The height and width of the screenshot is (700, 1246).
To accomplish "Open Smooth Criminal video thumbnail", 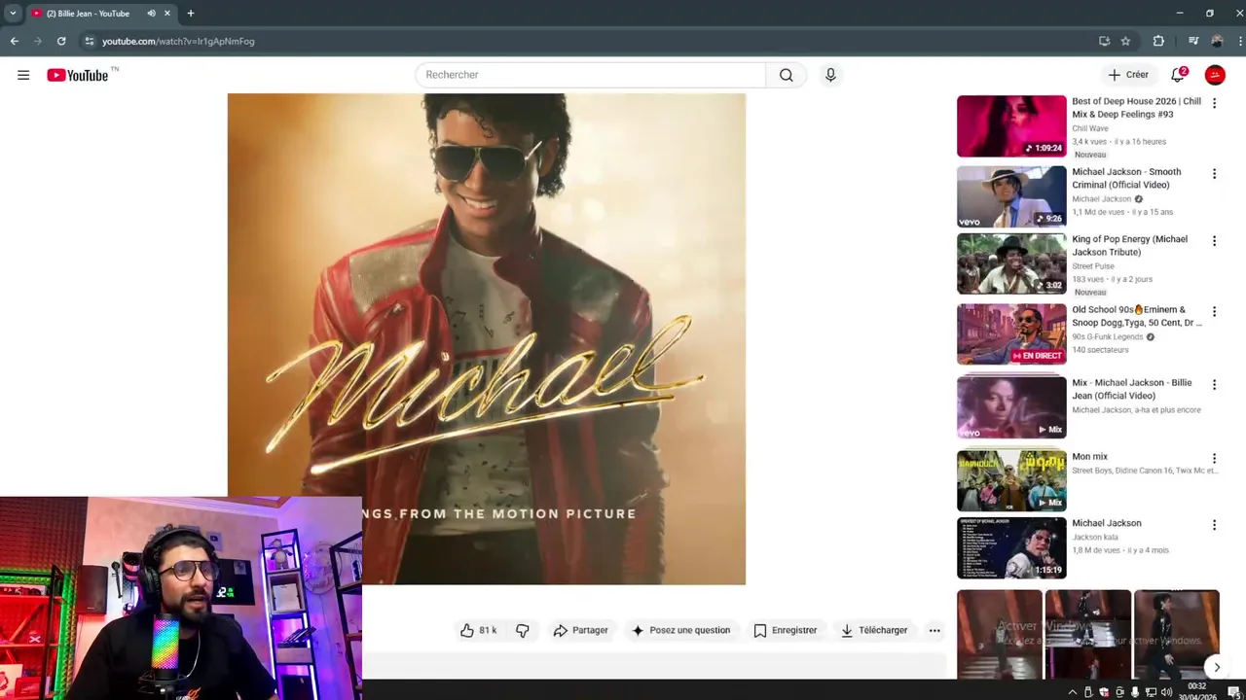I will coord(1011,196).
